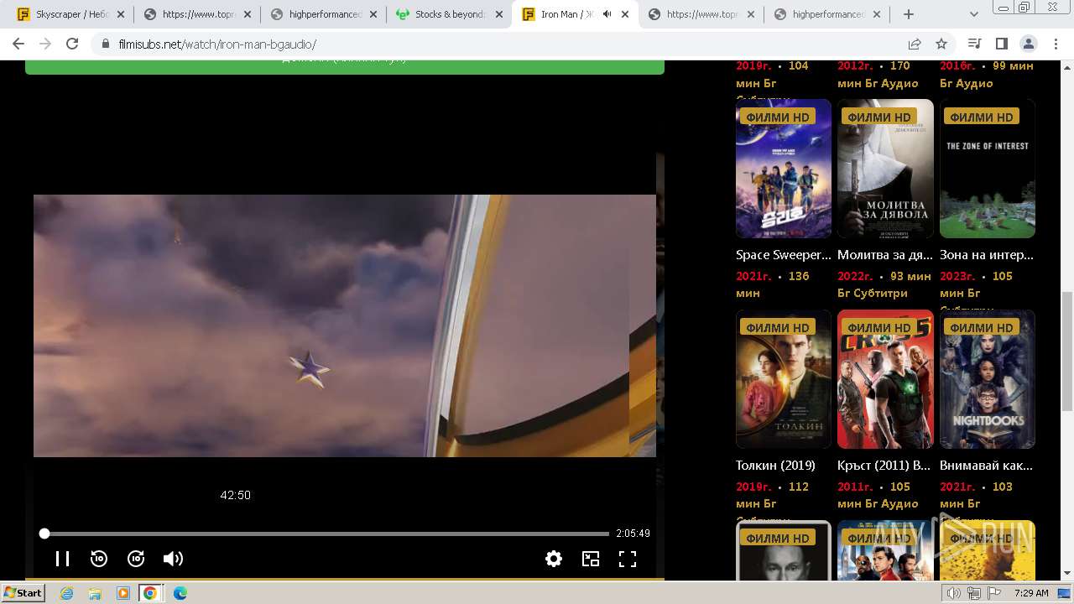The height and width of the screenshot is (604, 1074).
Task: Open Толкин movie poster
Action: pos(784,379)
